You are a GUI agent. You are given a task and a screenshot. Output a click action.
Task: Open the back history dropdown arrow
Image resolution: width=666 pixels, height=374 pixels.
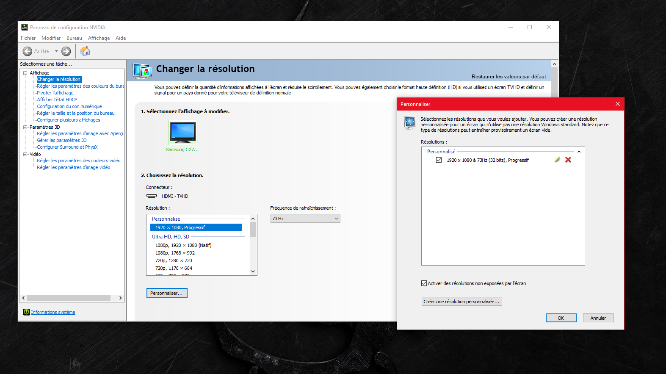click(x=56, y=51)
